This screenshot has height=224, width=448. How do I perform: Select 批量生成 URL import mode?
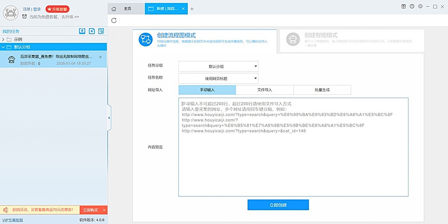pyautogui.click(x=322, y=90)
